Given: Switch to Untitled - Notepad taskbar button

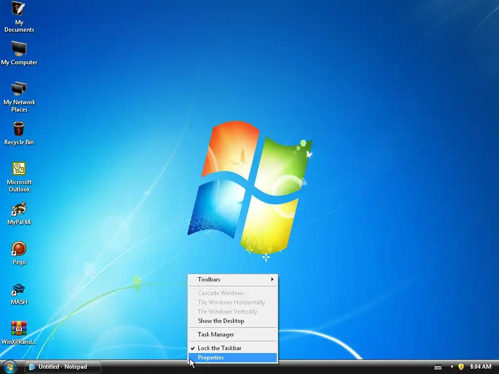Looking at the screenshot, I should point(63,367).
